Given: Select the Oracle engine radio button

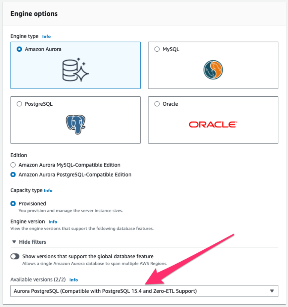Looking at the screenshot, I should coord(157,104).
